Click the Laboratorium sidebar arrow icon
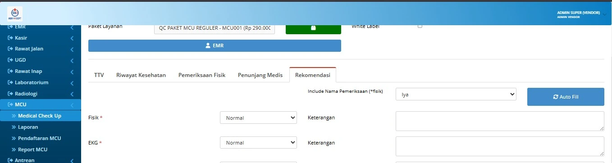Image resolution: width=612 pixels, height=163 pixels. point(10,82)
